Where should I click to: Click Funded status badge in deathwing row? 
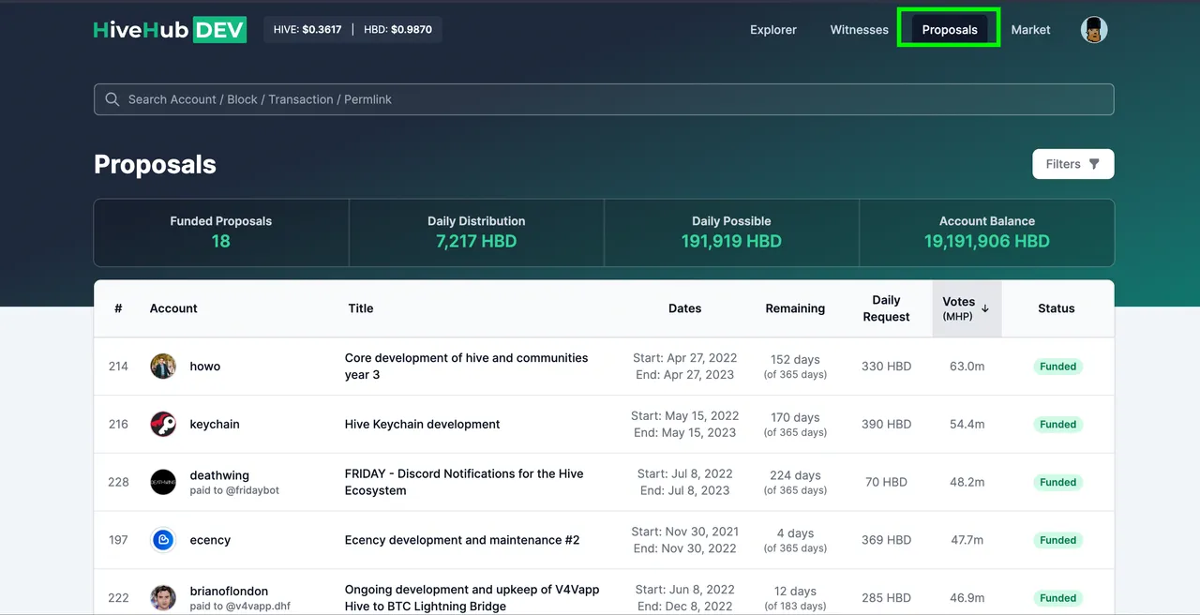click(1057, 482)
